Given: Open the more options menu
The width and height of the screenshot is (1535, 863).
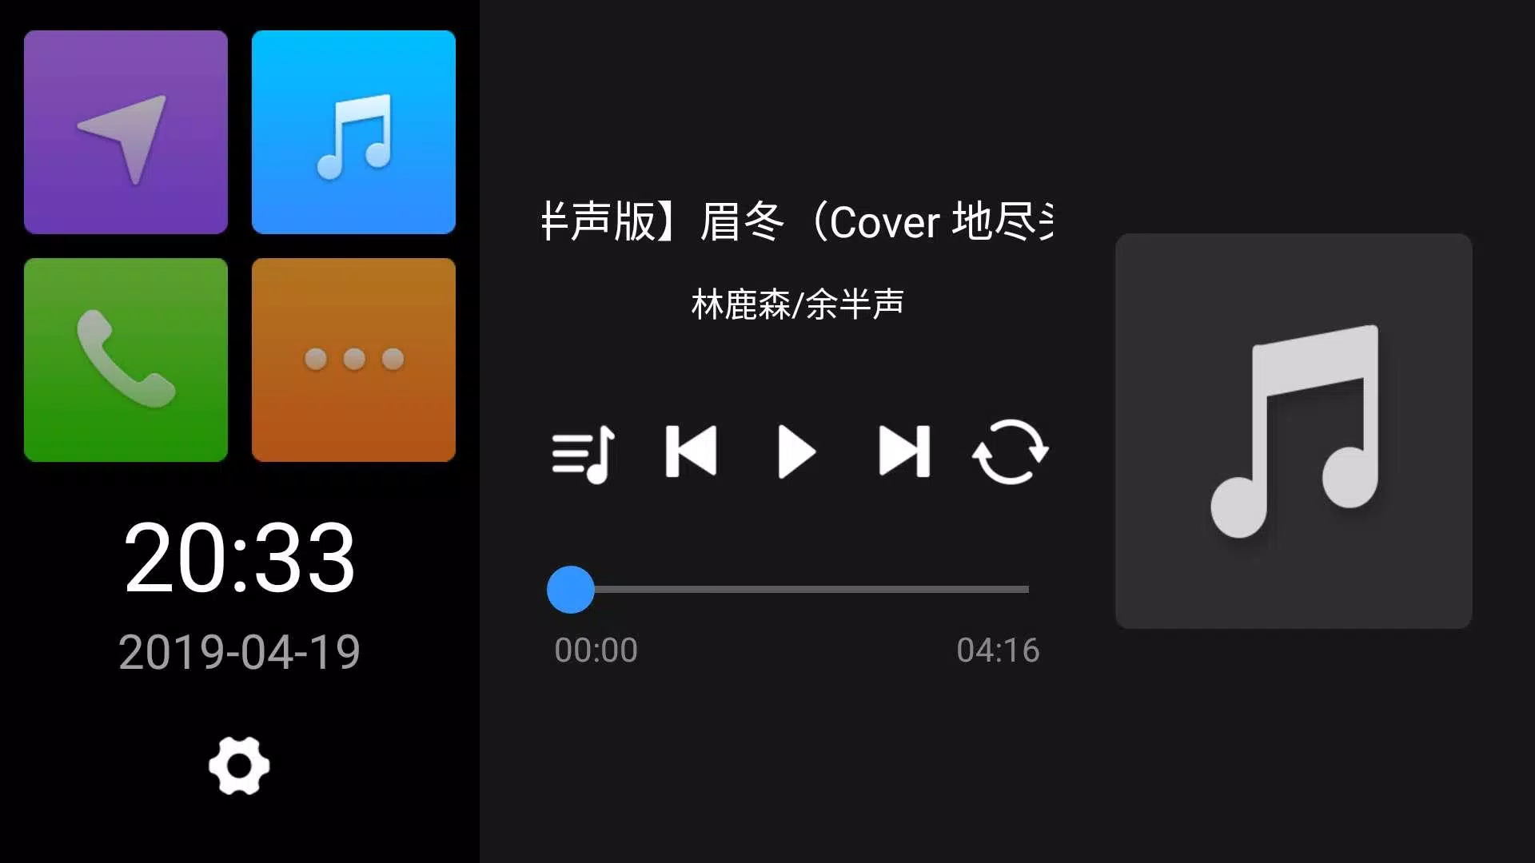Looking at the screenshot, I should coord(353,360).
